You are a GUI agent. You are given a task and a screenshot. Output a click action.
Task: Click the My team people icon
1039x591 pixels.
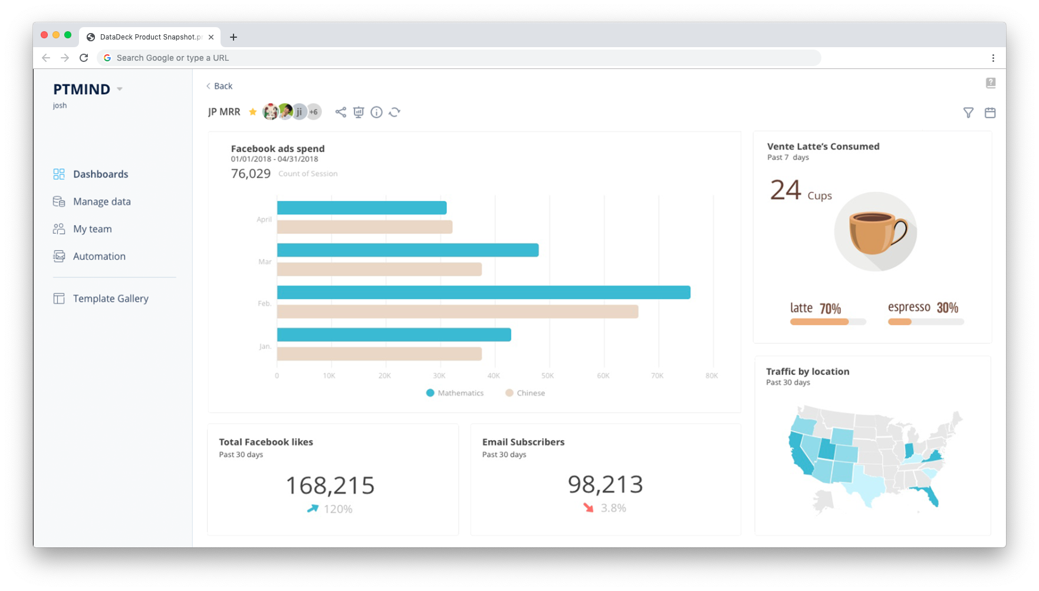pos(59,229)
